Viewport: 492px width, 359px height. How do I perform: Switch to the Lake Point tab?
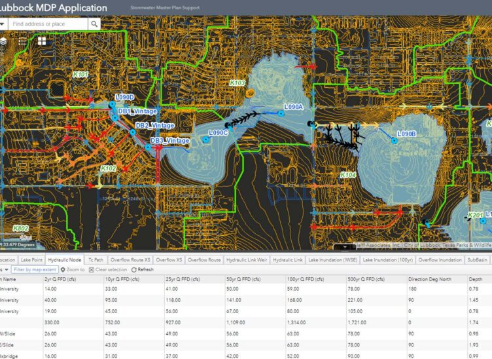(x=31, y=260)
